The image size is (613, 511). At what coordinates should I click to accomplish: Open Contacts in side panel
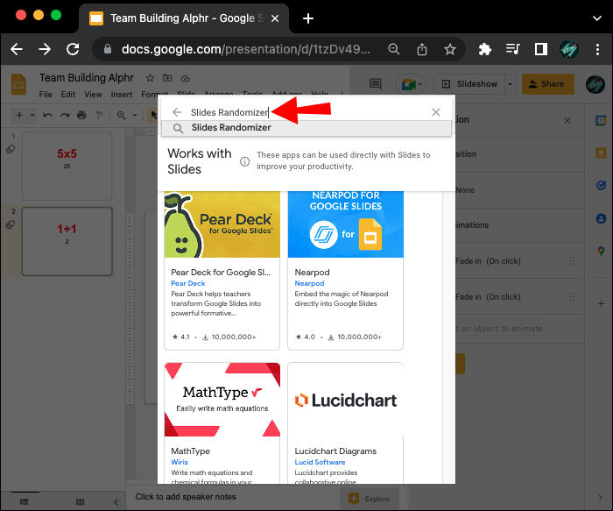(x=601, y=218)
